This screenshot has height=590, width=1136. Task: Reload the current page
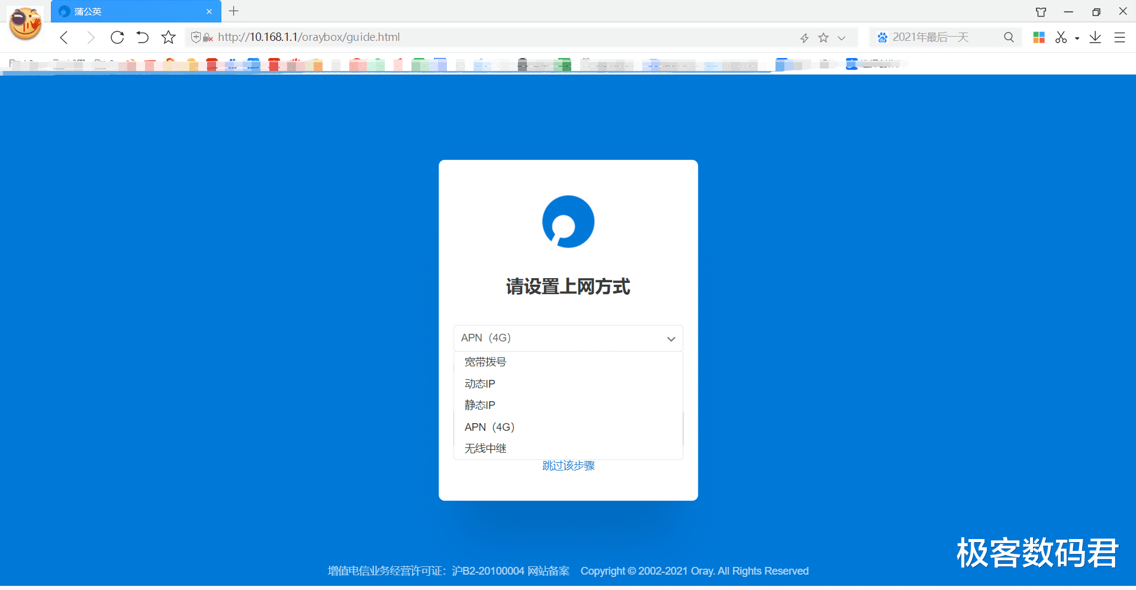[x=117, y=37]
